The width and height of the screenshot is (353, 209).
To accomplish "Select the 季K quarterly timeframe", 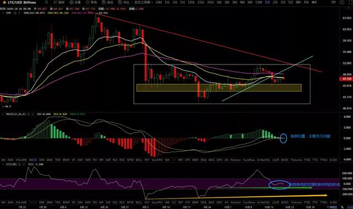I will click(x=314, y=2).
